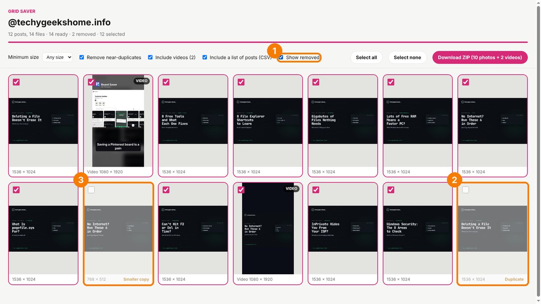The image size is (541, 304).
Task: Click the 'Duplicate' label
Action: coord(514,279)
